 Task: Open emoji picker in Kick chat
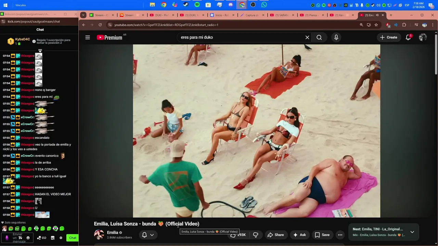(28, 238)
